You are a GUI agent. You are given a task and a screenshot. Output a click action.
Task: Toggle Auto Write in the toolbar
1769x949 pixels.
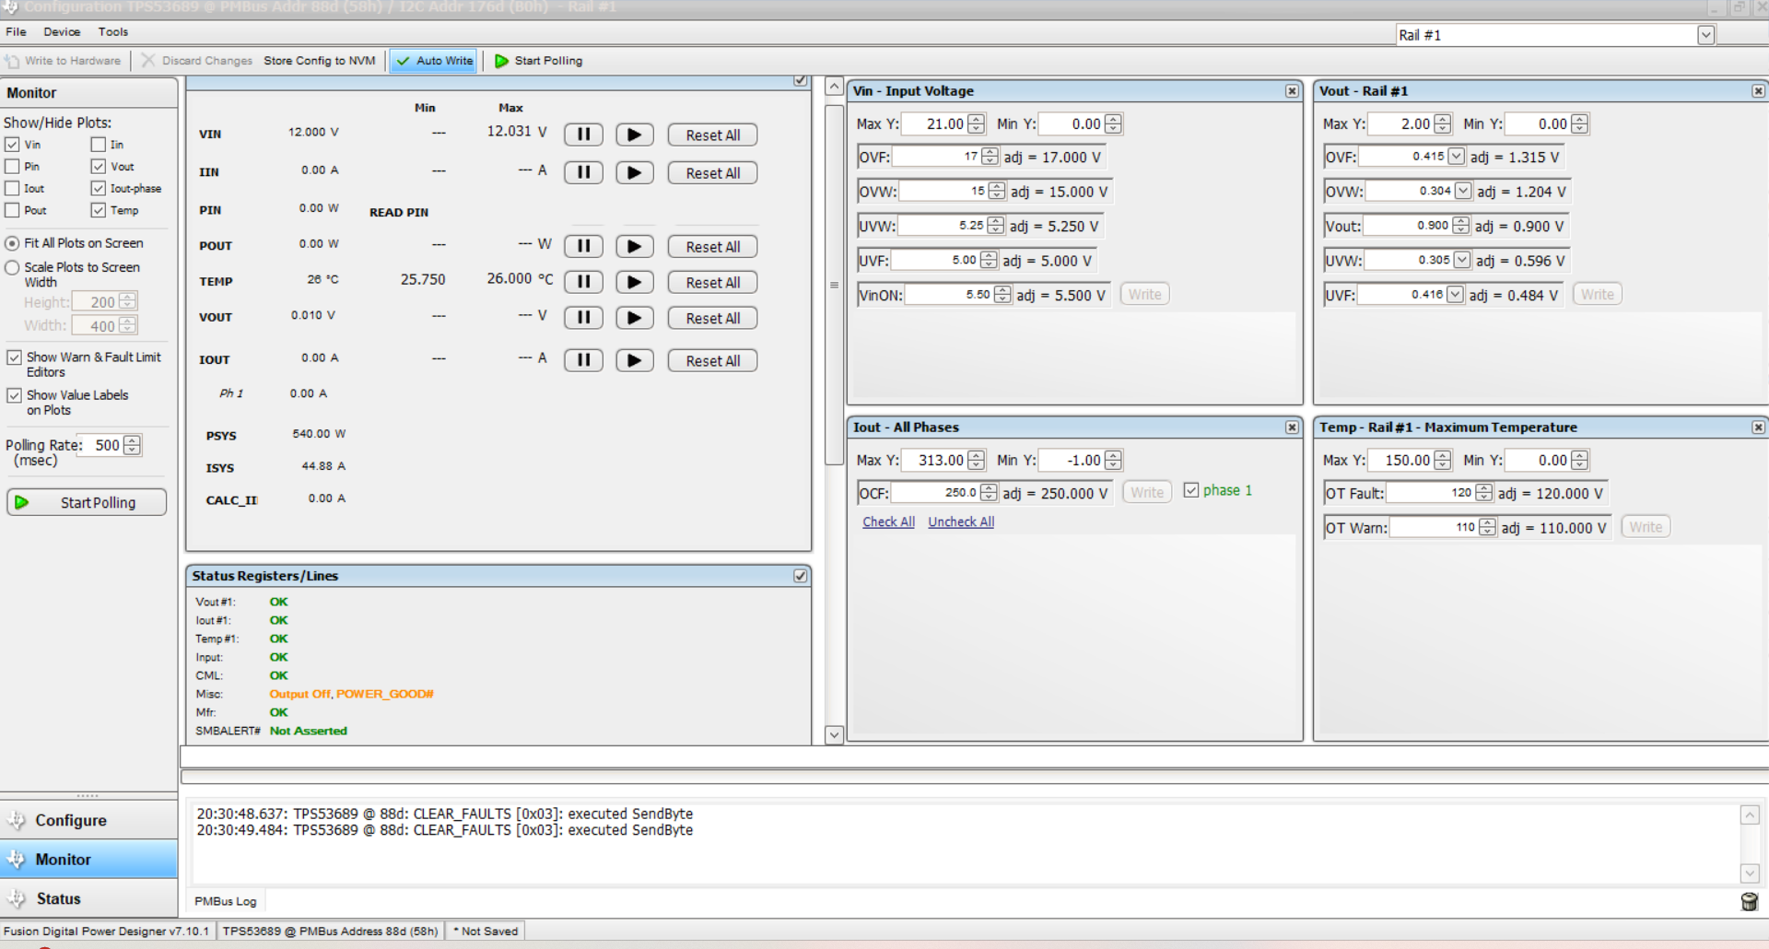point(434,61)
